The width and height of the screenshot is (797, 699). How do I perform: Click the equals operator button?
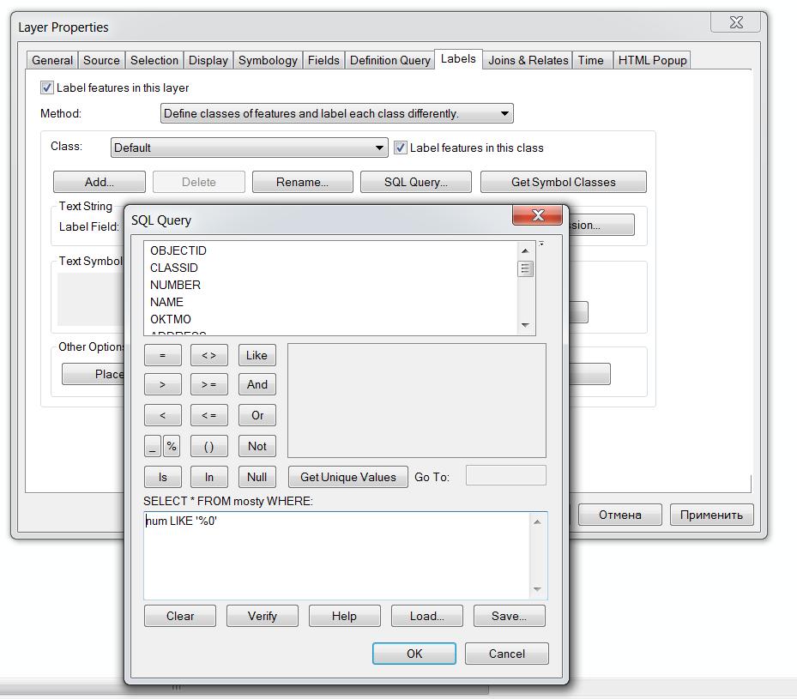point(163,355)
